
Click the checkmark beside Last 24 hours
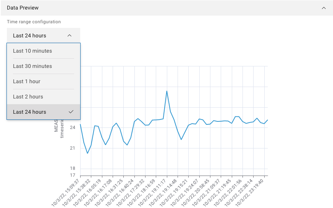coord(71,112)
